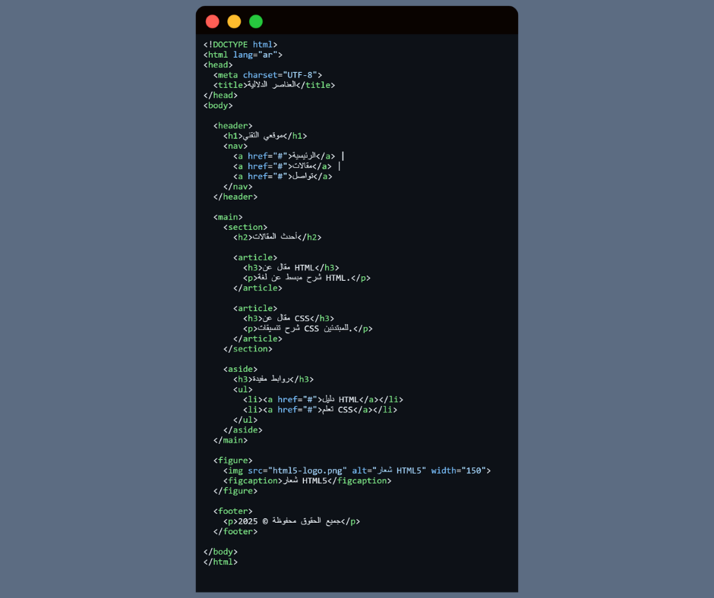The width and height of the screenshot is (714, 598).
Task: Click the opening ul tag
Action: [x=243, y=389]
